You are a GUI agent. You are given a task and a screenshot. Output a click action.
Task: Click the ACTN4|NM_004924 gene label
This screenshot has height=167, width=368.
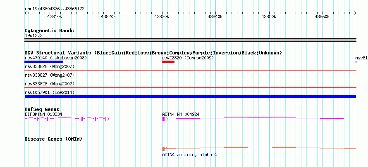(x=181, y=114)
